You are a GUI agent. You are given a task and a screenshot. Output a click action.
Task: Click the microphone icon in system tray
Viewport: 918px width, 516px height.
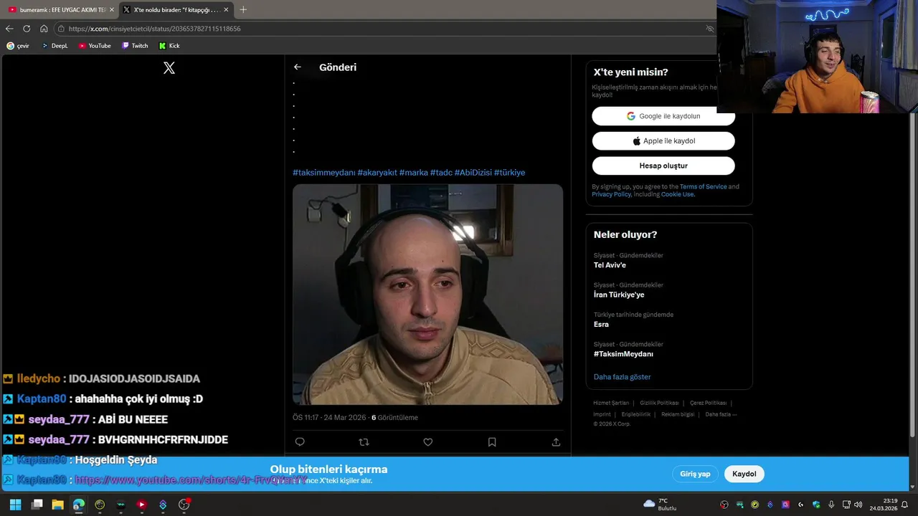831,505
